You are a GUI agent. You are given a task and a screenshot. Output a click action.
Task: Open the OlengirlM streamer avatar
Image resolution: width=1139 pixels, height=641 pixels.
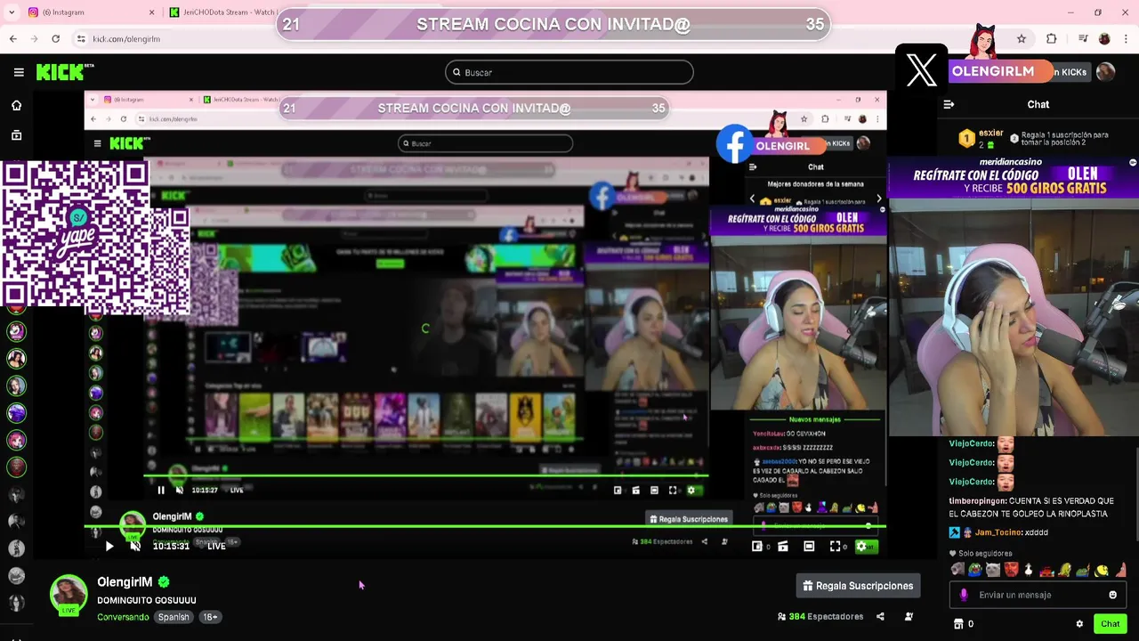click(x=69, y=594)
